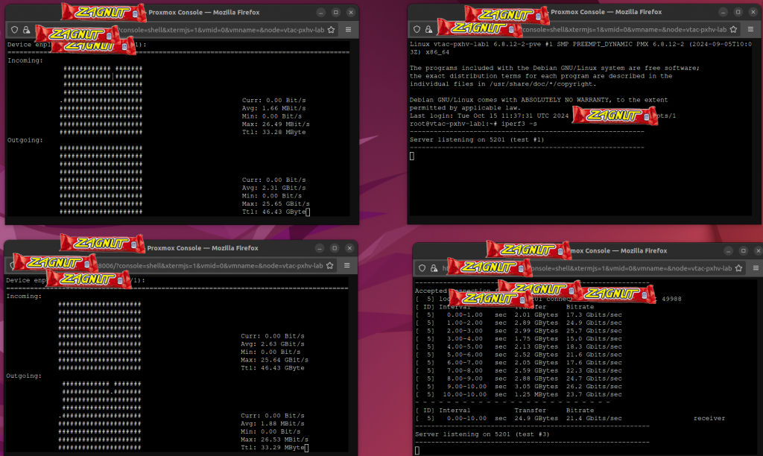Click the address bar URL in bottom-right window

pyautogui.click(x=632, y=268)
